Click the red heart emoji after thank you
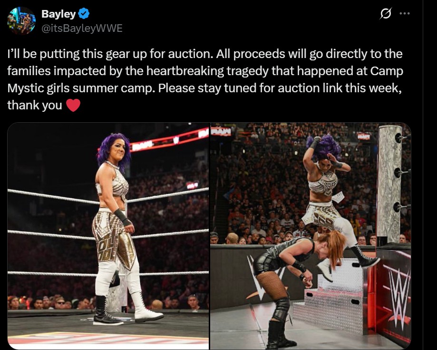437x350 pixels. pyautogui.click(x=73, y=106)
